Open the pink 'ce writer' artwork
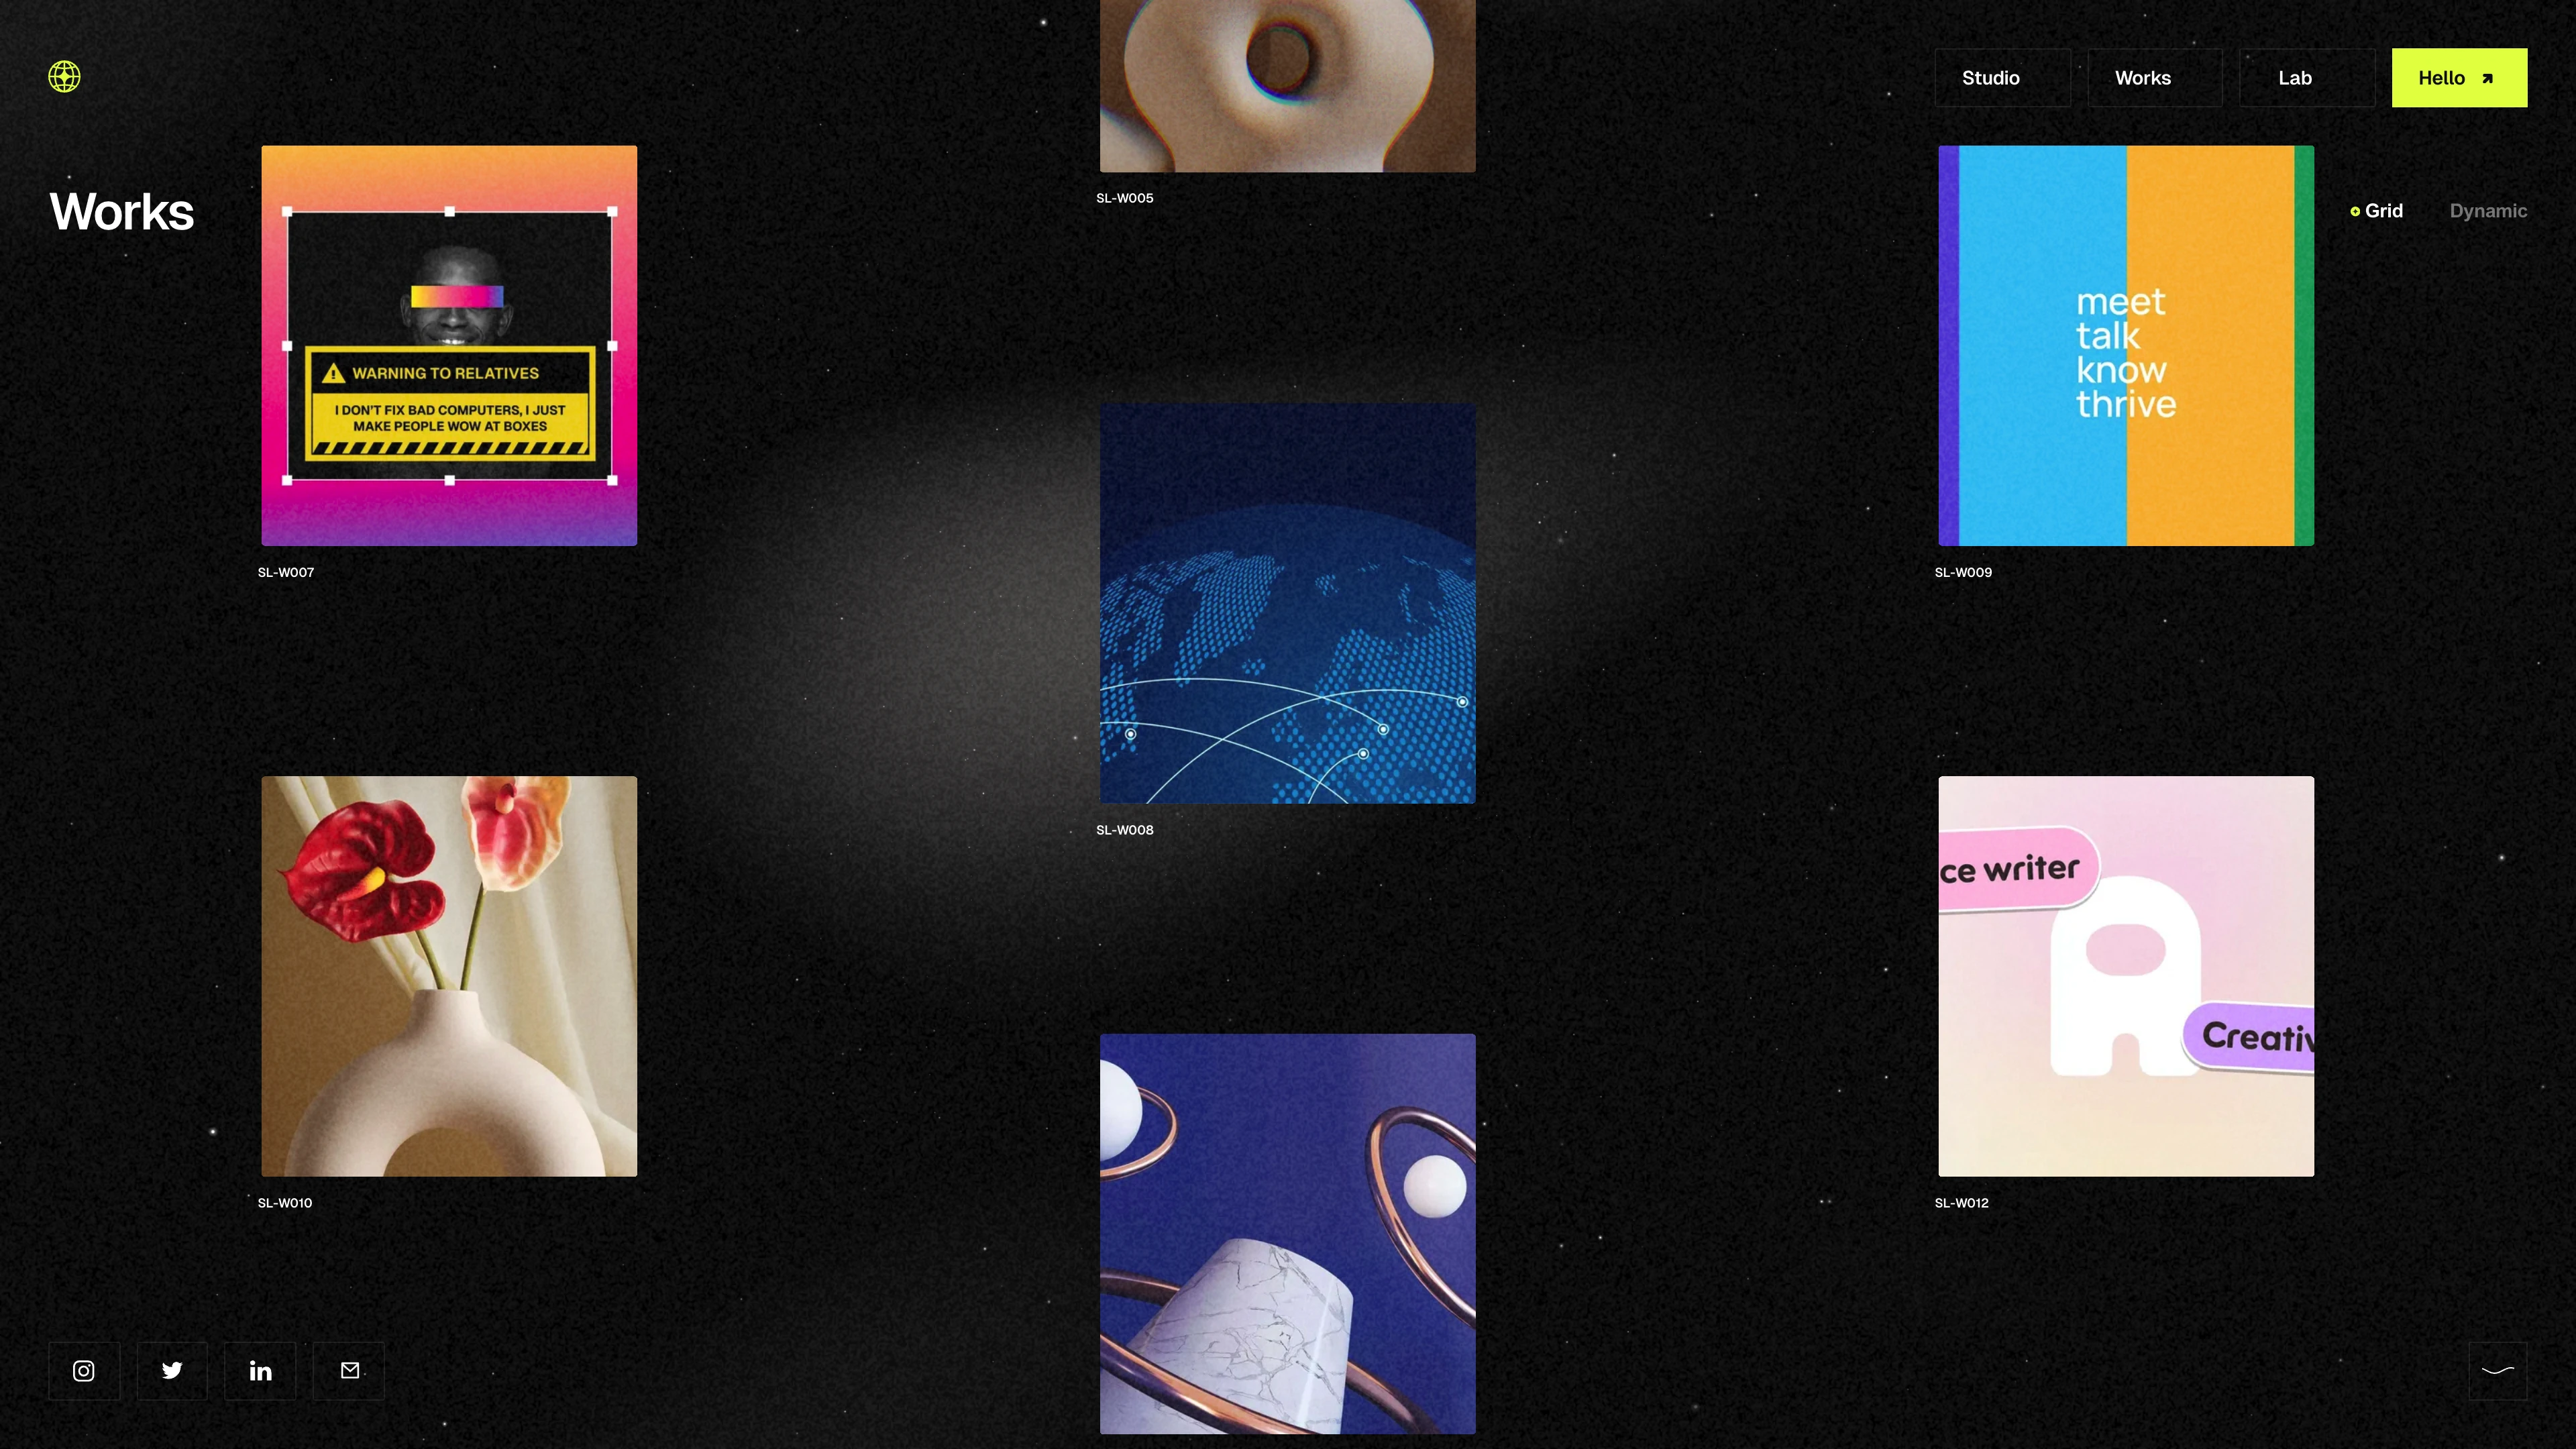Screen dimensions: 2576x1449 click(x=2125, y=976)
